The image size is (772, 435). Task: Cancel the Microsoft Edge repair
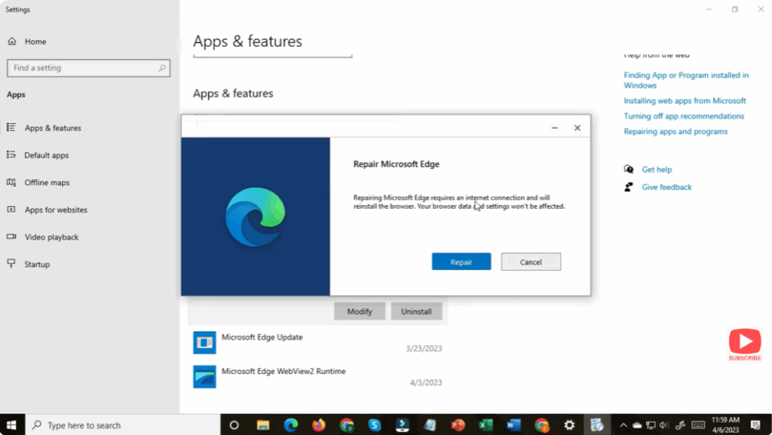click(531, 262)
